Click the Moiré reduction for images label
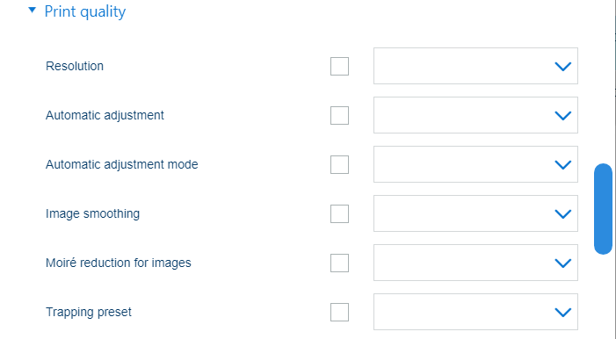This screenshot has height=339, width=616. coord(119,263)
